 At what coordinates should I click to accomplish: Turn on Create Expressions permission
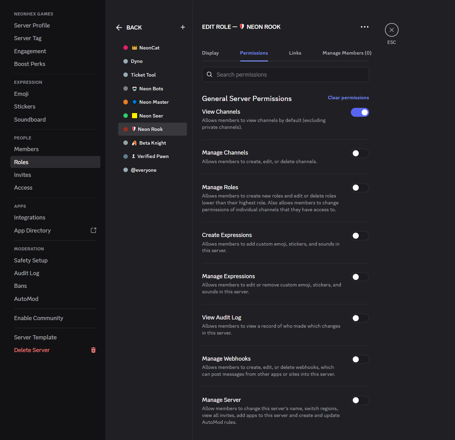tap(360, 236)
